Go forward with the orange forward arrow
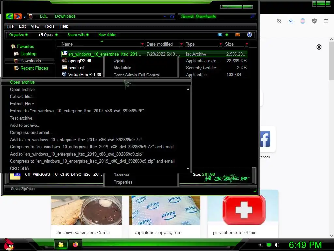 pos(18,16)
